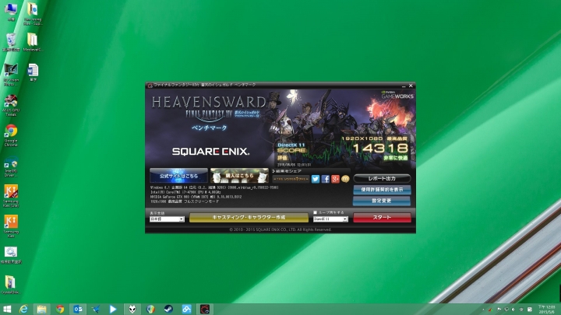Viewport: 561px width, 315px height.
Task: Select the top-right desktop file icon
Action: click(x=33, y=13)
